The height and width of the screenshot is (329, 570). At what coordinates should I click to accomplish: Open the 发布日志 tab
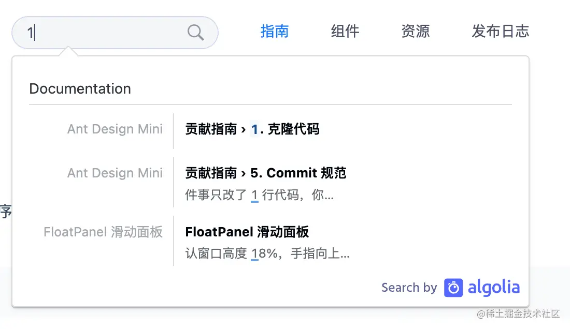[500, 31]
